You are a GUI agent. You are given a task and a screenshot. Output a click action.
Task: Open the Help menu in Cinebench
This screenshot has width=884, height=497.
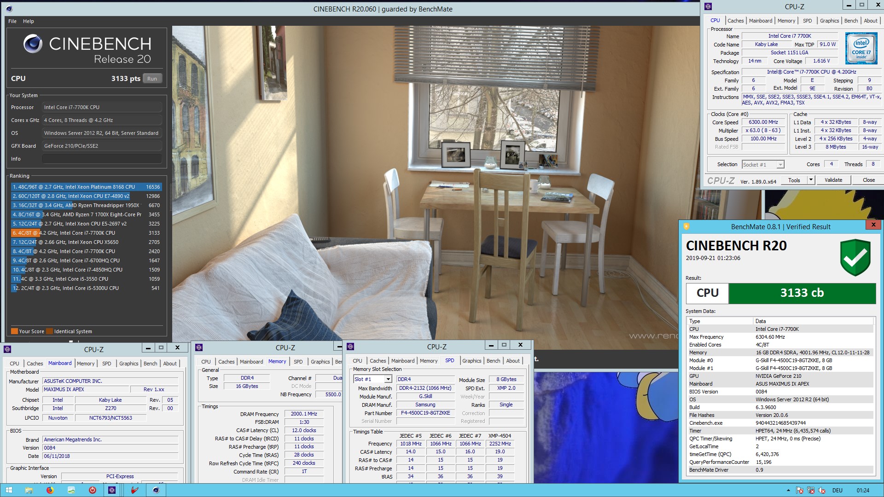[29, 21]
